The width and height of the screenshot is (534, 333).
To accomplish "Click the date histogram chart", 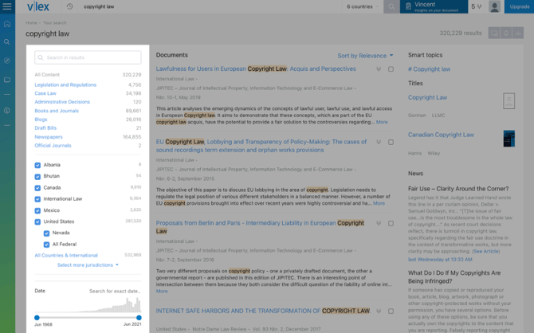I will [88, 305].
